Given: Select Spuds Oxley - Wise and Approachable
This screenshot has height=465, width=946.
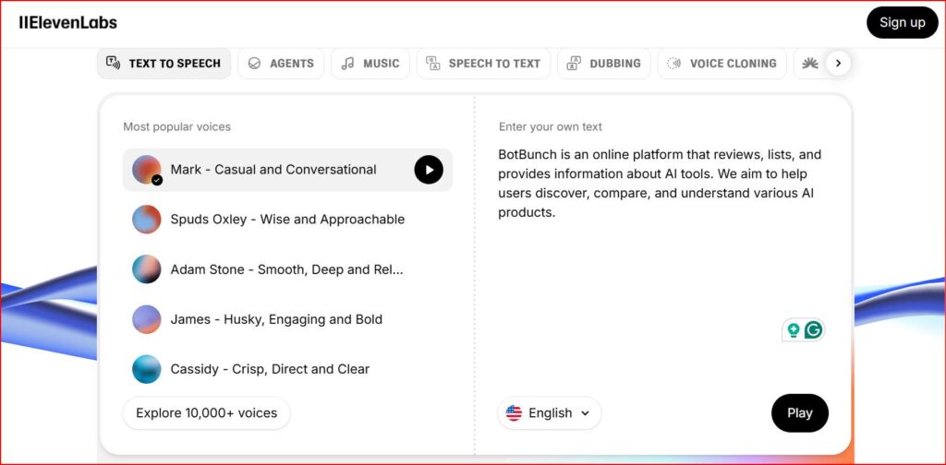Looking at the screenshot, I should pos(287,220).
